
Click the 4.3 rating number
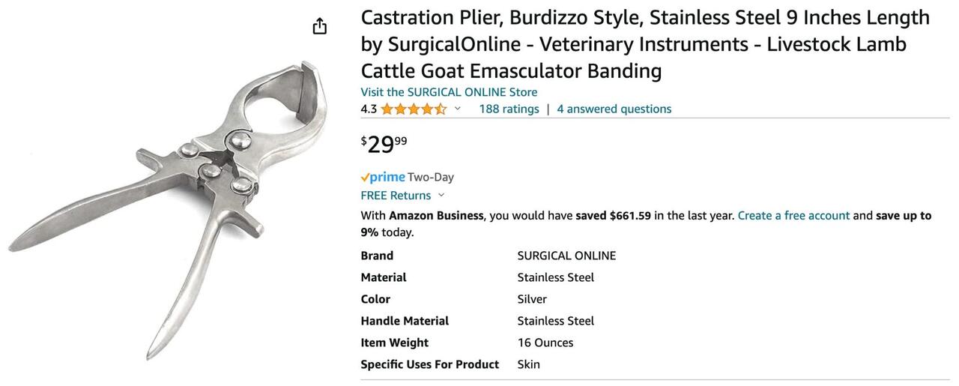coord(369,109)
